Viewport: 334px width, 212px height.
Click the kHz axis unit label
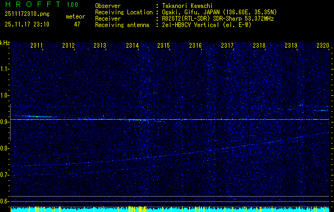5,43
